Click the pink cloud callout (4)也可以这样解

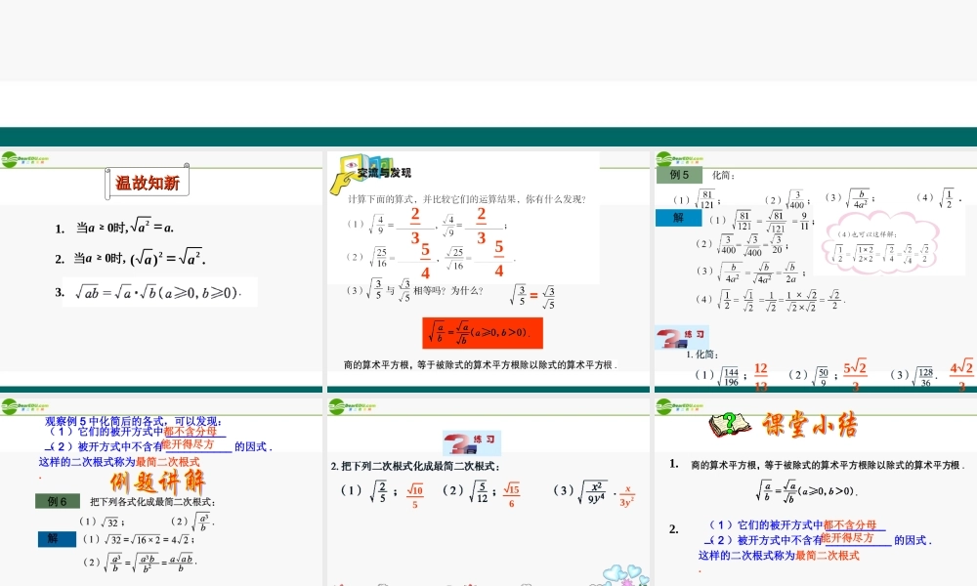pos(881,244)
